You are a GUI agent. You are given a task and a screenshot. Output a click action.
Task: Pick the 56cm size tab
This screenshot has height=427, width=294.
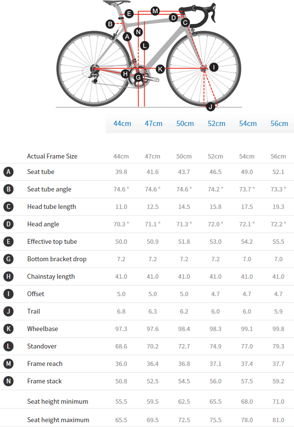tap(279, 124)
